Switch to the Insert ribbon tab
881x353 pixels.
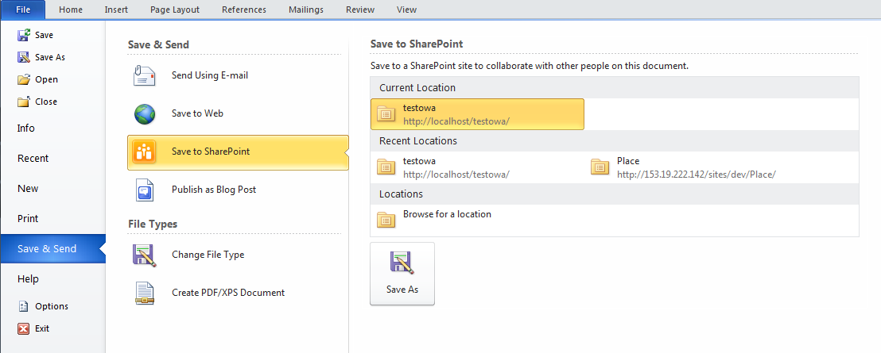[116, 10]
